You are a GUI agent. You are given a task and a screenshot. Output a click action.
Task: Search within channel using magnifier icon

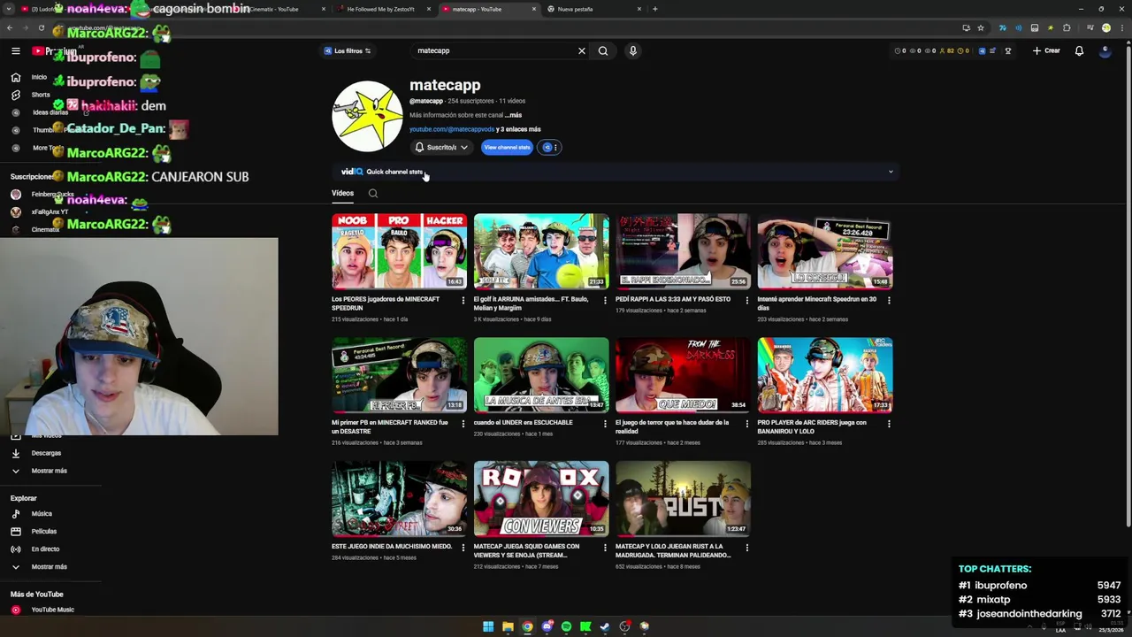click(x=373, y=193)
